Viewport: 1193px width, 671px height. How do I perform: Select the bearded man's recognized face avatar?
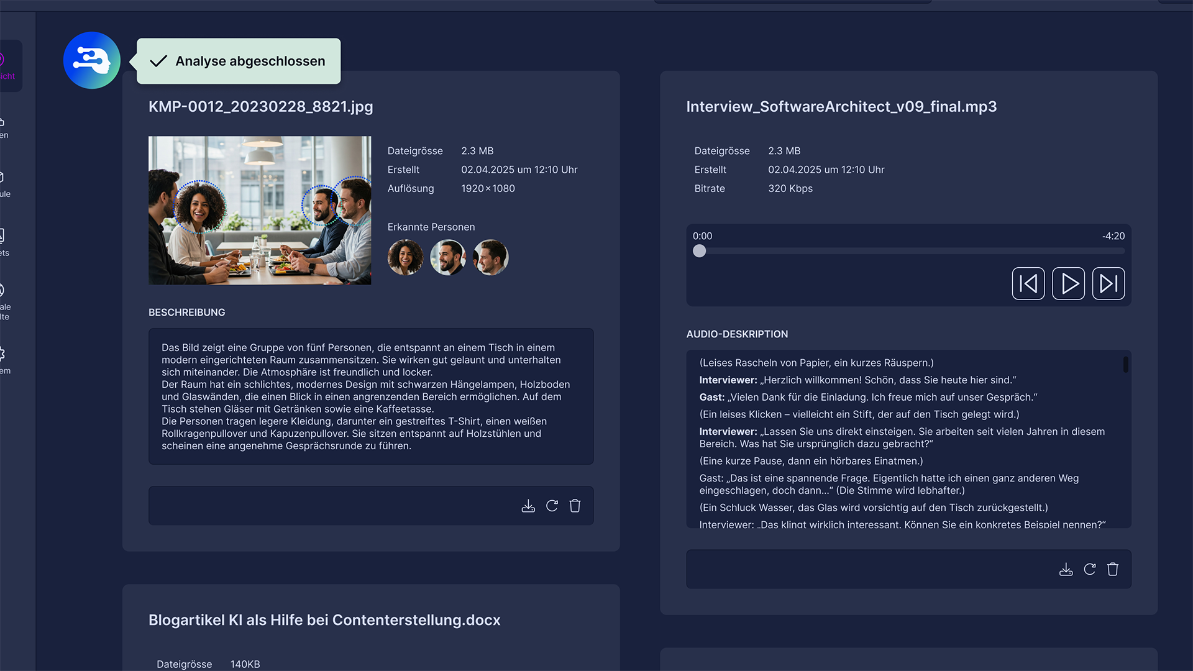[x=448, y=257]
